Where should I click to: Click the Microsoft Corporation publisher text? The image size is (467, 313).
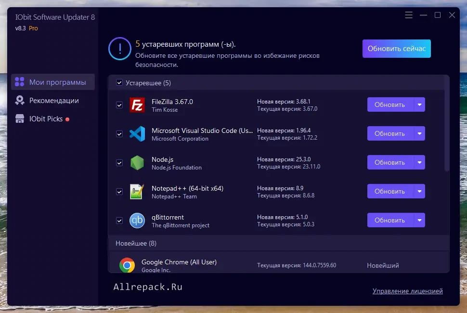click(180, 139)
